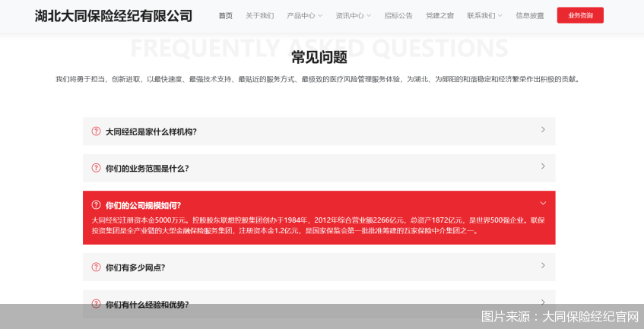
Task: Expand the 大同经纪是家什么样机构 question arrow
Action: coord(543,130)
